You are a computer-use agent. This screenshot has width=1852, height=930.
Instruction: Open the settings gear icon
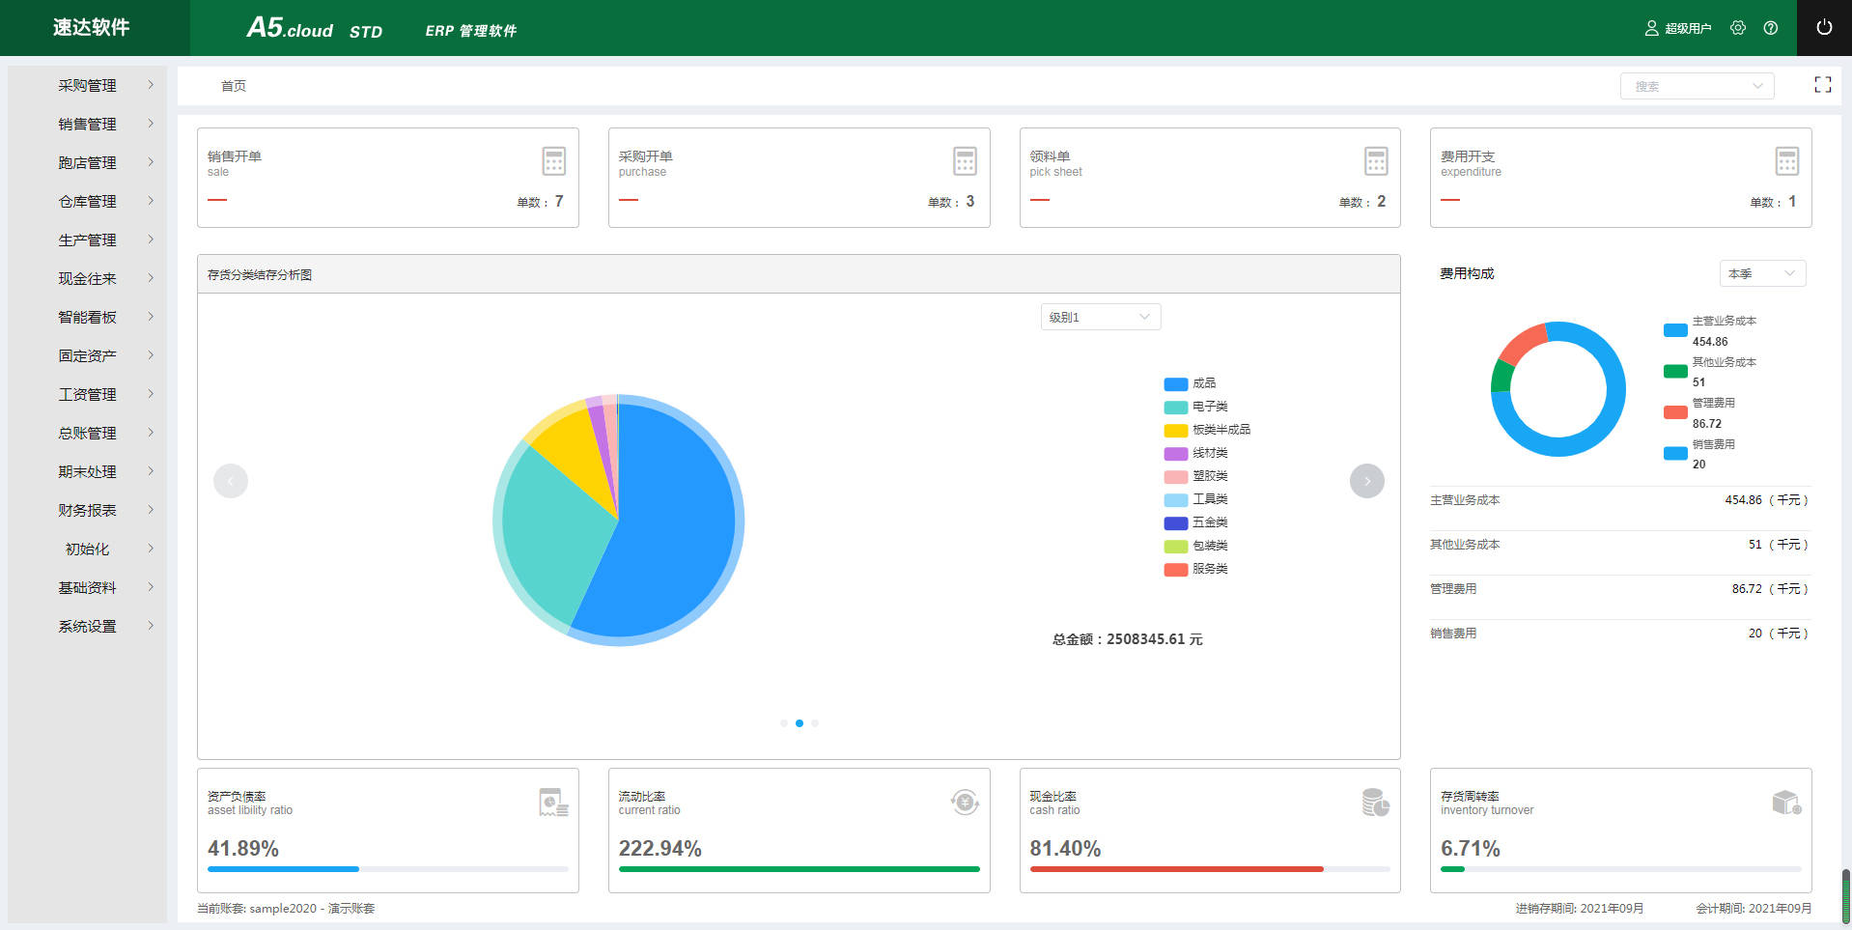tap(1738, 28)
